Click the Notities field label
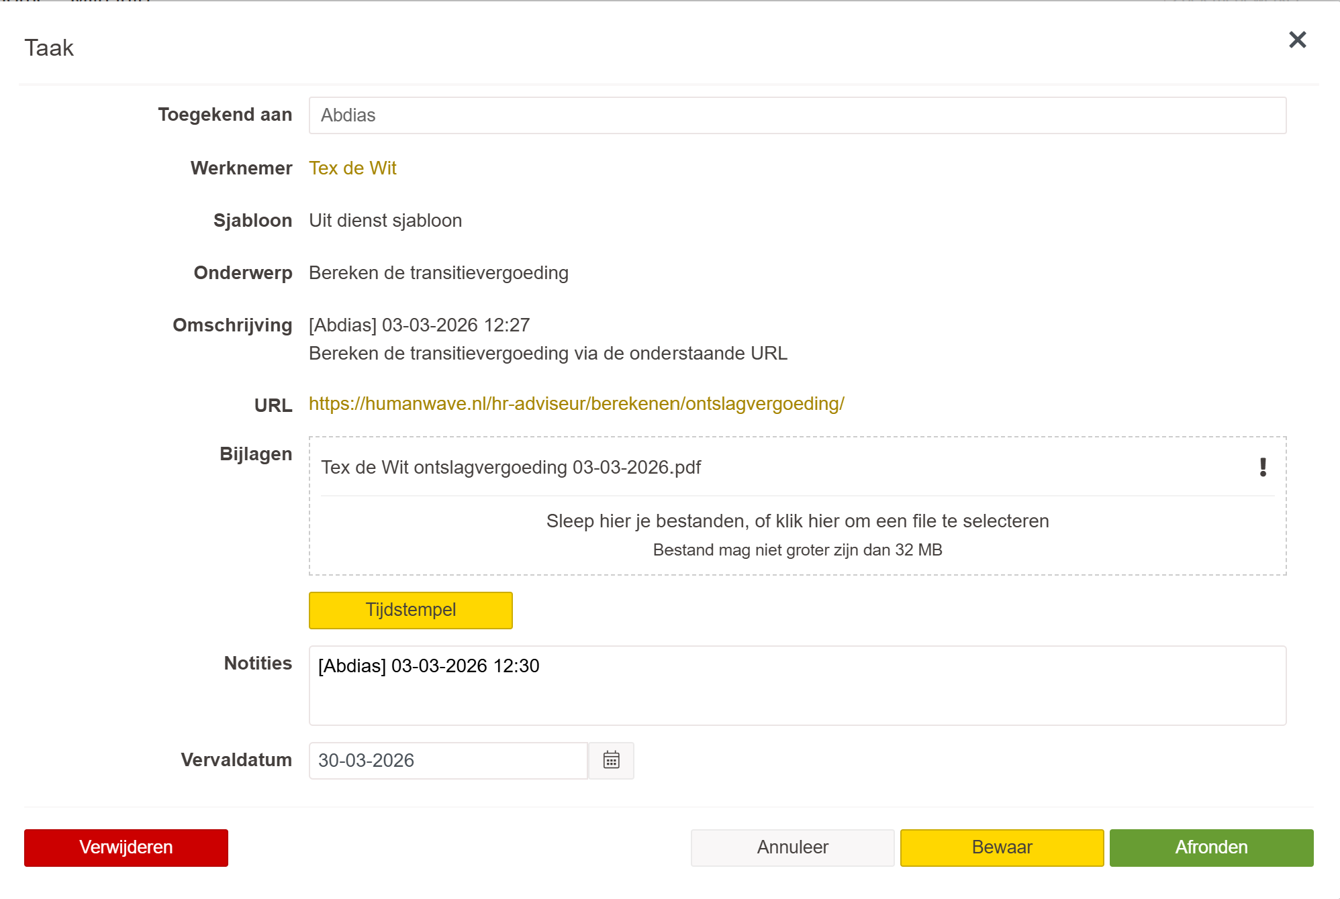This screenshot has height=899, width=1340. point(258,664)
